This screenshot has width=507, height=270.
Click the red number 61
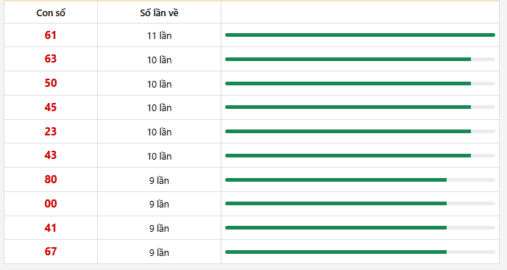pyautogui.click(x=51, y=35)
